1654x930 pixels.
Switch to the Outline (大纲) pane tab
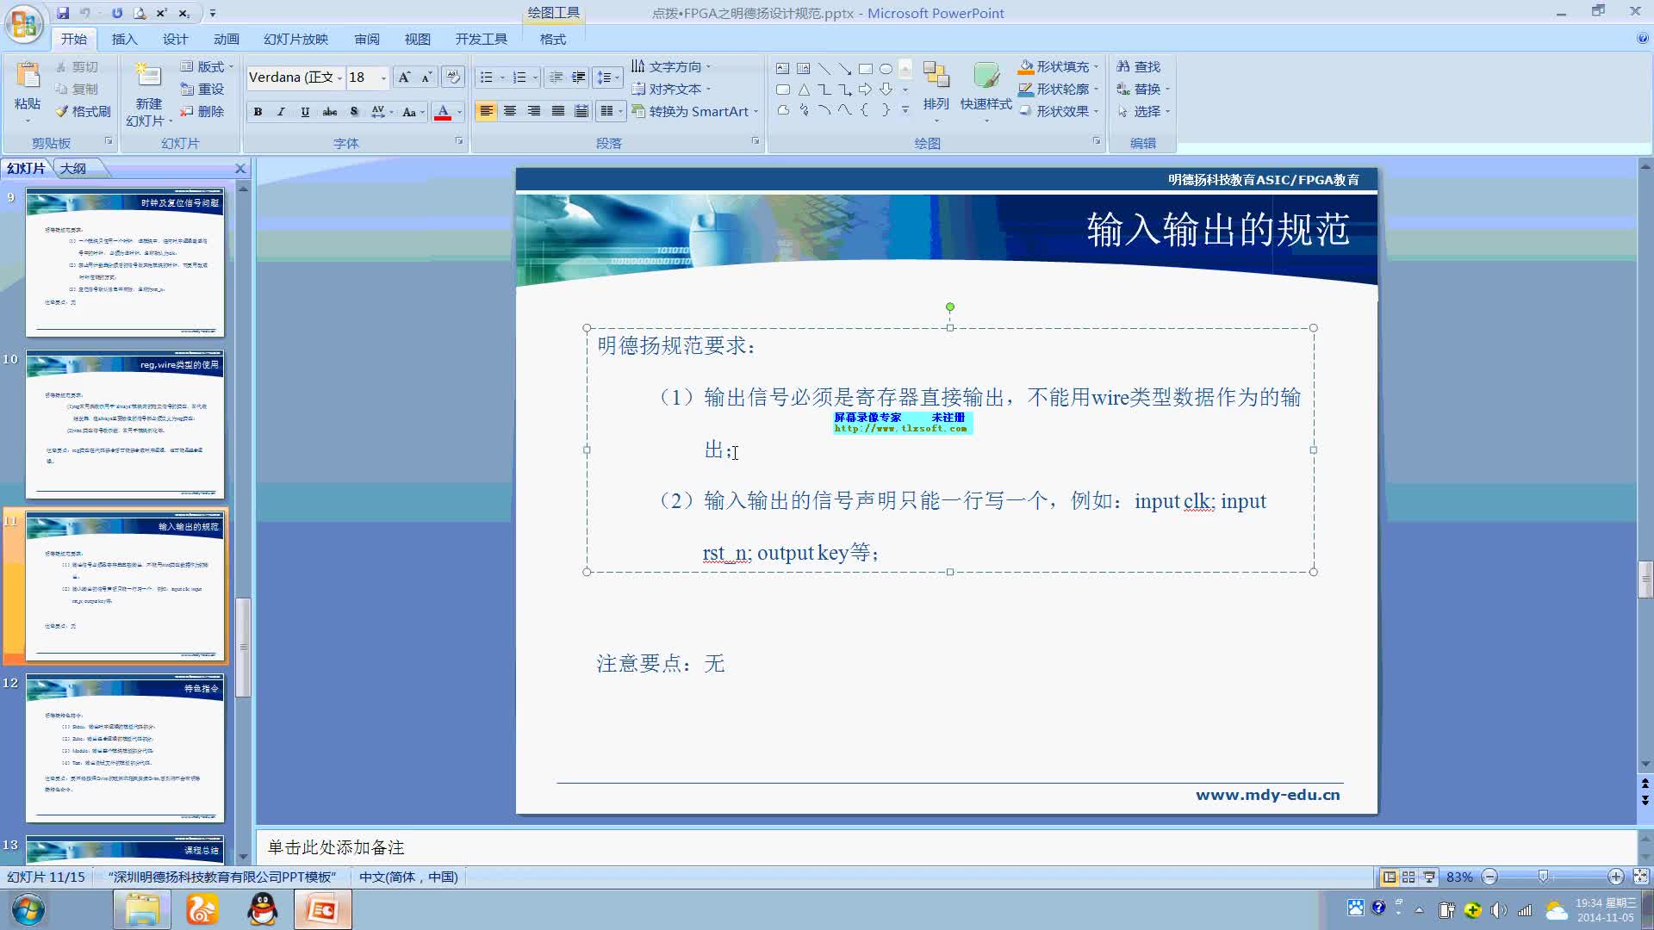tap(73, 168)
